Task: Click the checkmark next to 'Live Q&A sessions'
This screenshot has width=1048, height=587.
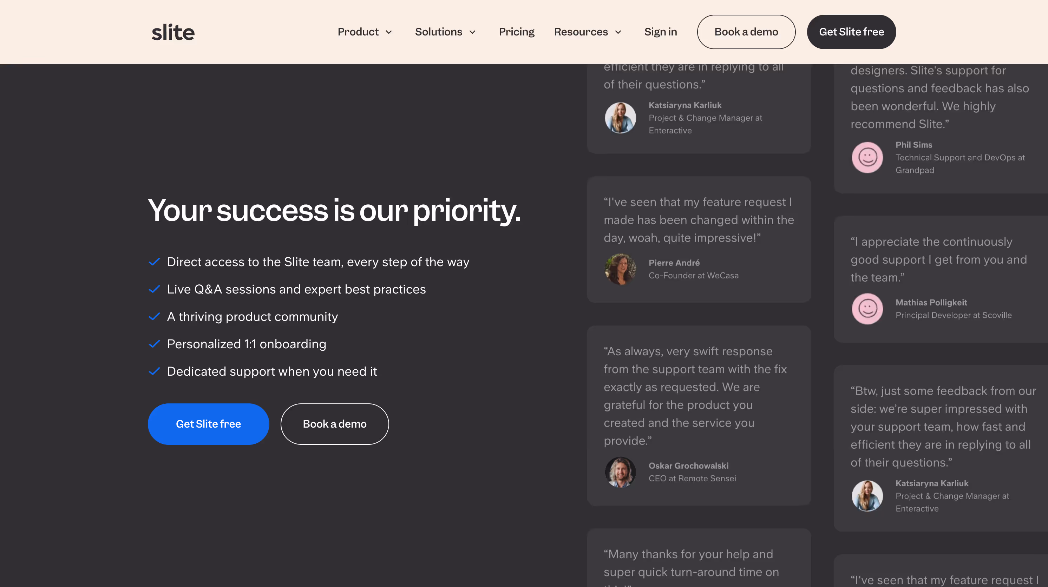Action: (x=155, y=289)
